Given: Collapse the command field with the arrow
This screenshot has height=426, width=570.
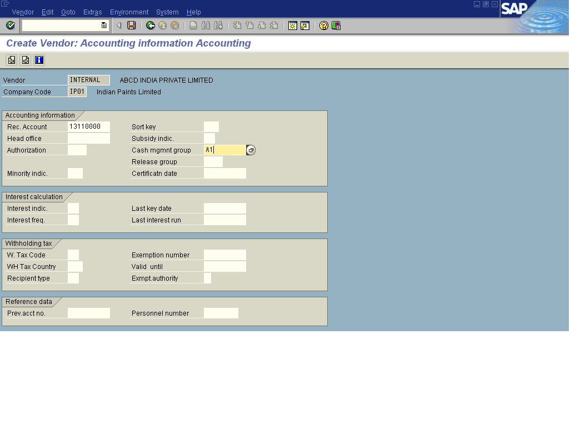Looking at the screenshot, I should tap(119, 26).
